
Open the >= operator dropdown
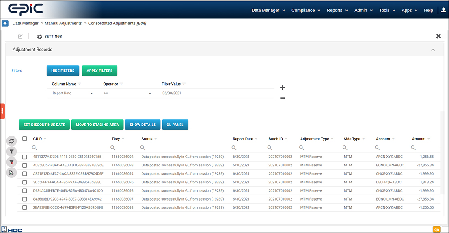(x=127, y=93)
